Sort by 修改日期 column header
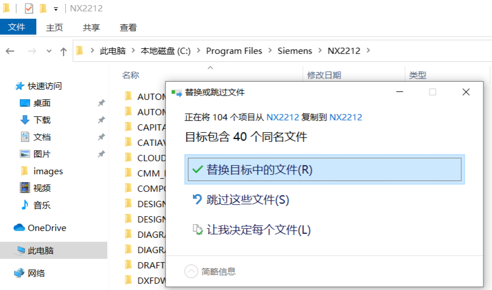Viewport: 492px width, 290px height. tap(324, 75)
